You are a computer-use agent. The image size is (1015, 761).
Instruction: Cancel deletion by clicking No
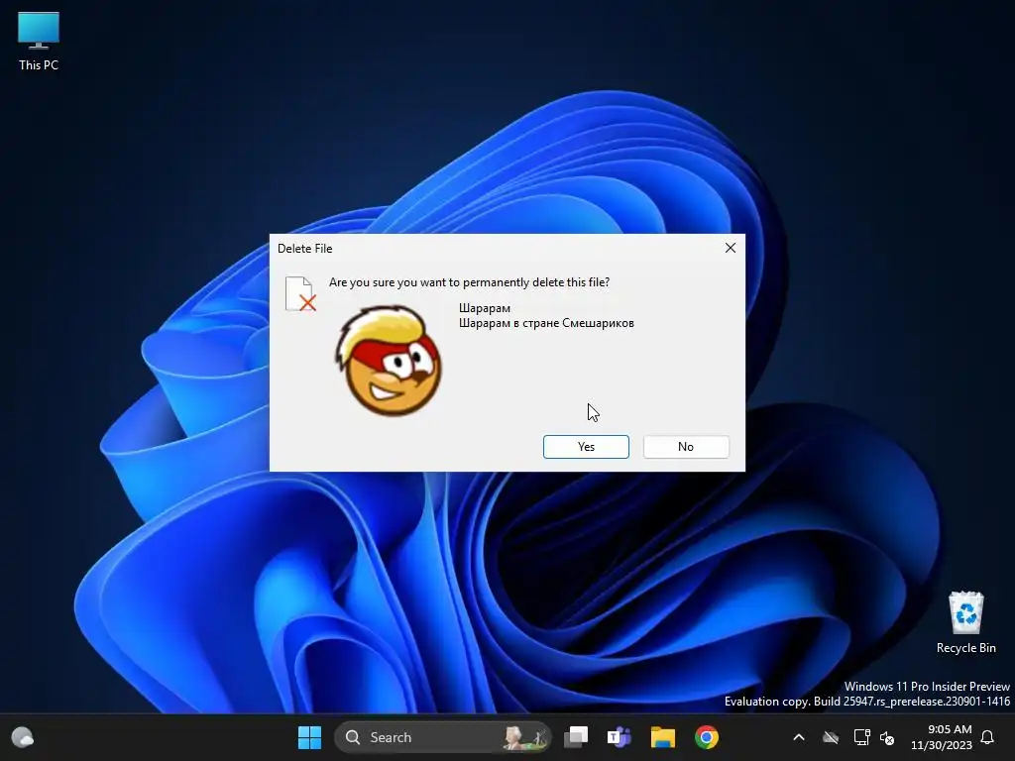pos(686,447)
